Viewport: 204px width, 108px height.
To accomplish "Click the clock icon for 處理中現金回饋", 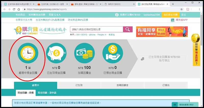I will pyautogui.click(x=28, y=53).
